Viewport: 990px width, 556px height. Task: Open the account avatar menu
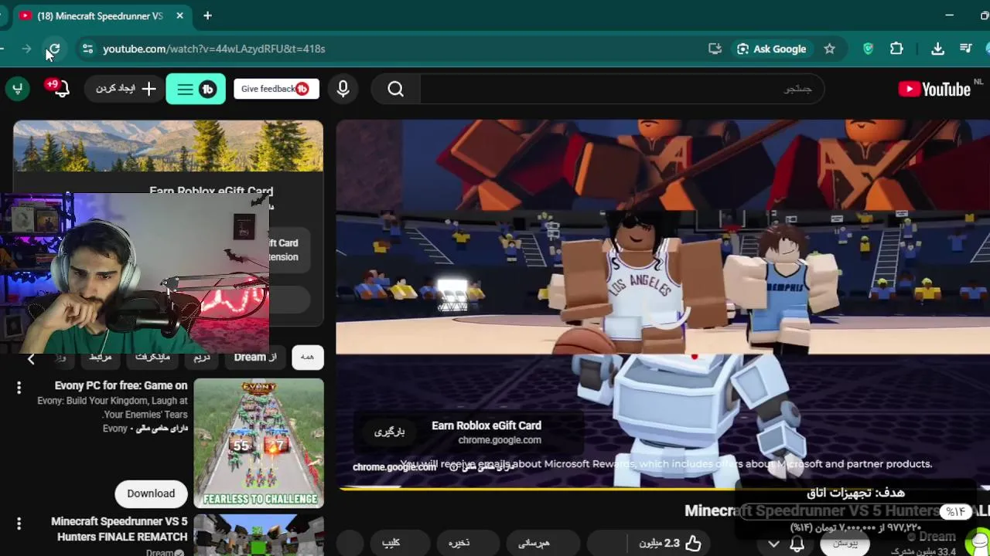[x=17, y=89]
